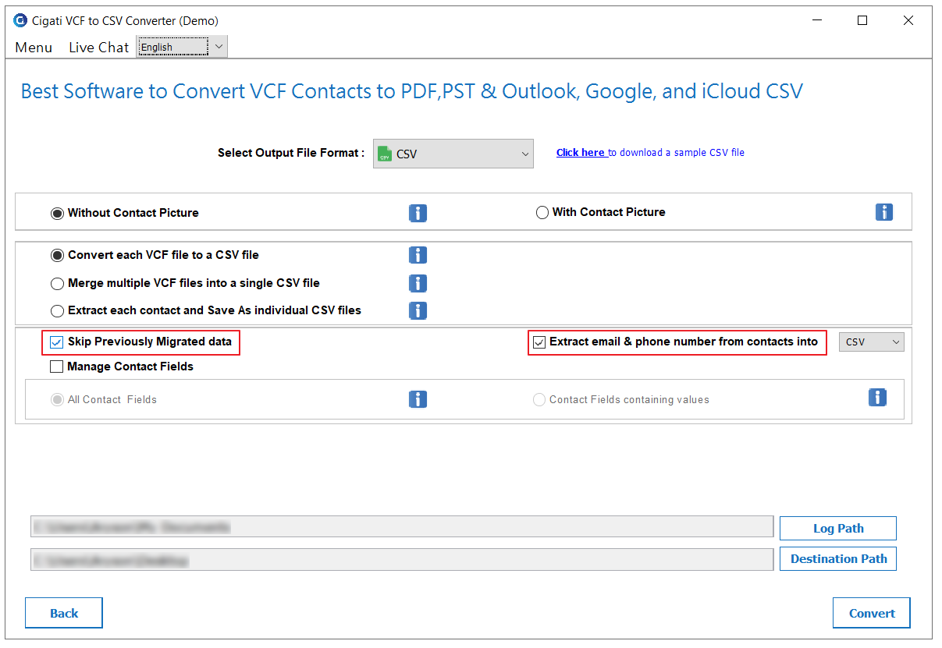Open info icon for With Contact Picture
Viewport: 942px width, 648px height.
pos(883,212)
